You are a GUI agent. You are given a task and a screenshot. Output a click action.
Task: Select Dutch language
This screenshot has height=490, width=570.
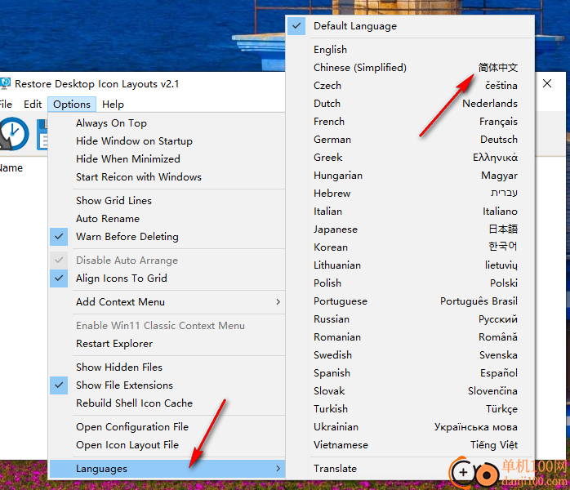point(410,104)
